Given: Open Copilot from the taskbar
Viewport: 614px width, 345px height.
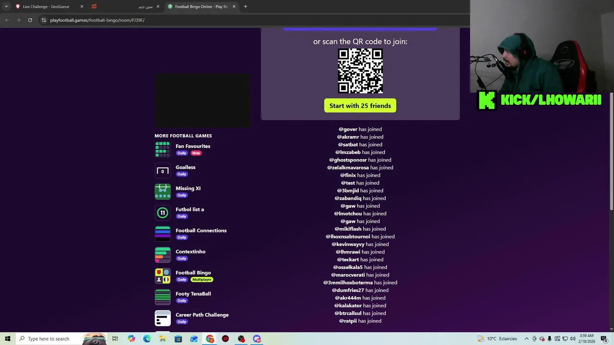Looking at the screenshot, I should (131, 339).
